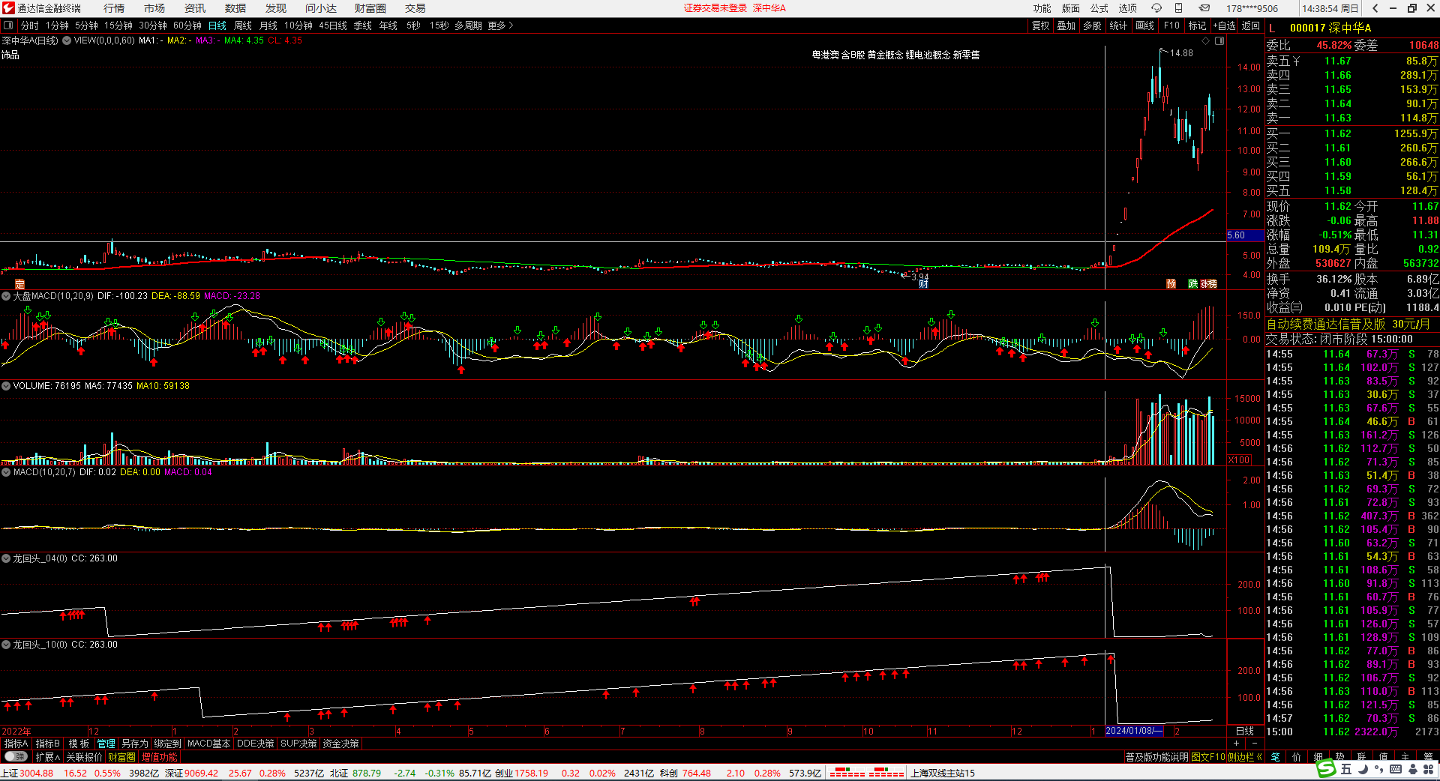Click 普及版功能说明 link
Image resolution: width=1440 pixels, height=781 pixels.
click(x=1157, y=757)
